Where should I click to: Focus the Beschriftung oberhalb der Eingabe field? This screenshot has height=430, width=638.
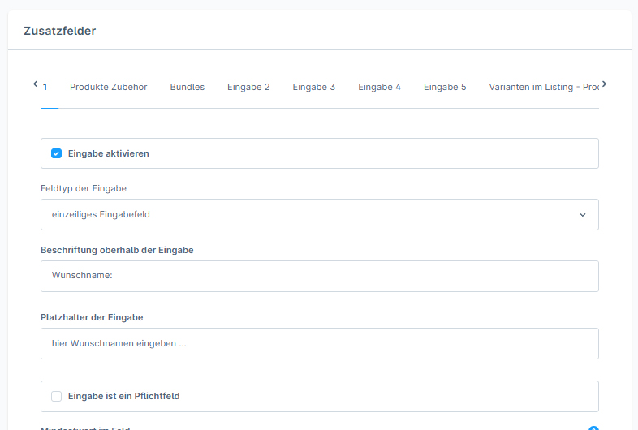pos(319,276)
